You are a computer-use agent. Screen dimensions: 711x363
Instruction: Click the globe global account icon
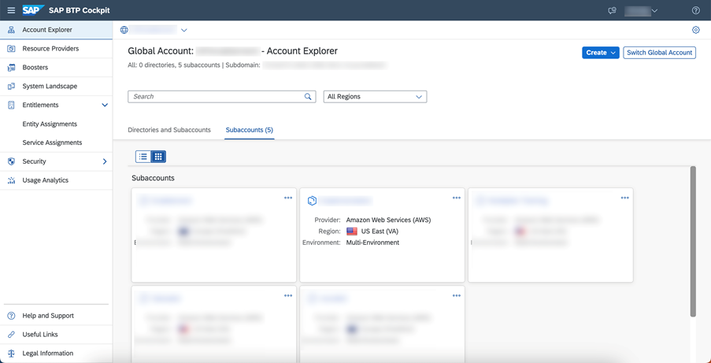point(124,30)
